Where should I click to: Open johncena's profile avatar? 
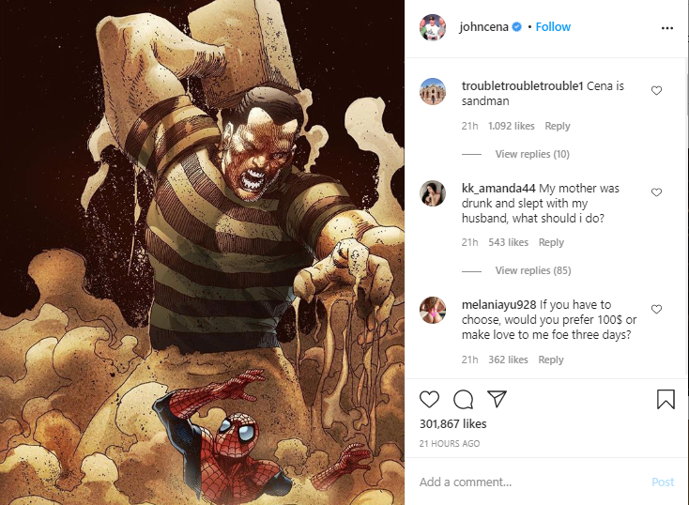(433, 27)
